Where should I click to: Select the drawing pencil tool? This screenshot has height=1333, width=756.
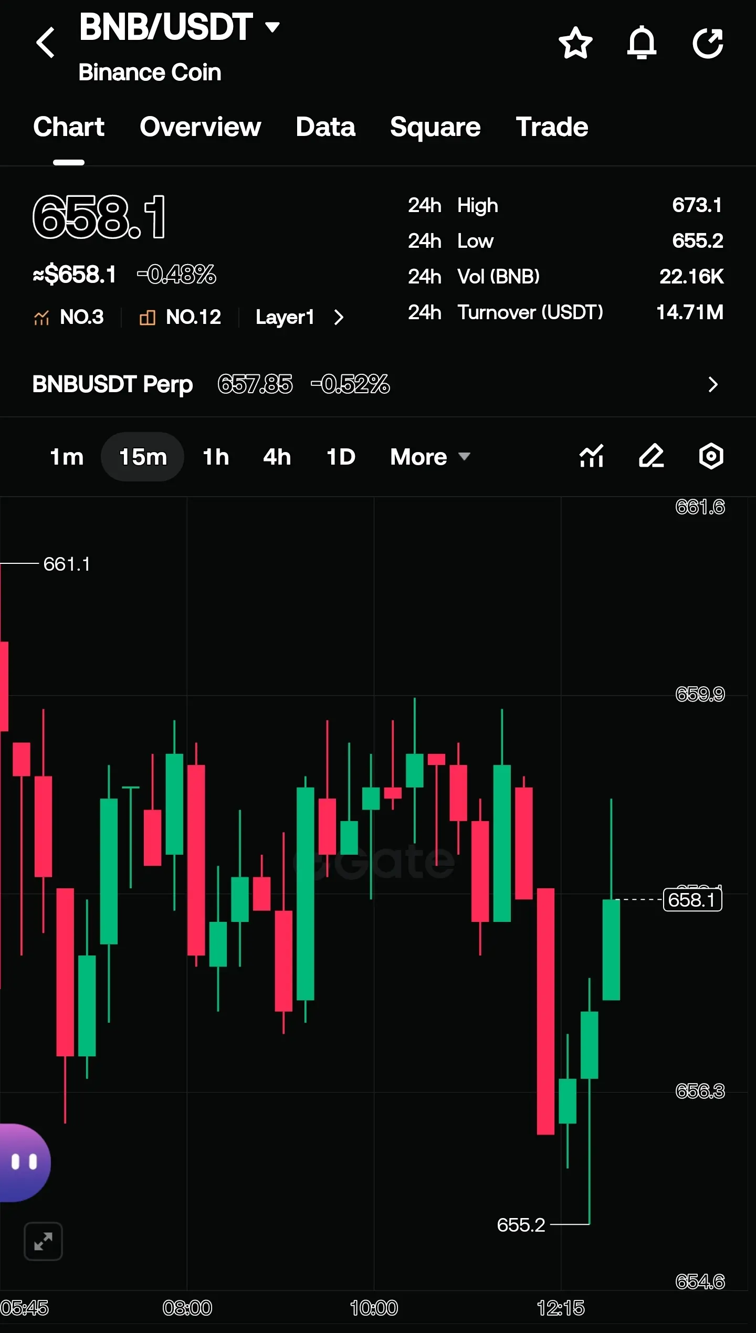(652, 456)
